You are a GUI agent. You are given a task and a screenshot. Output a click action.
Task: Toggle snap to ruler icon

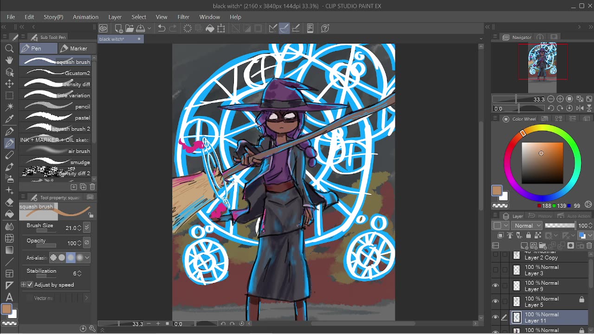pyautogui.click(x=273, y=28)
